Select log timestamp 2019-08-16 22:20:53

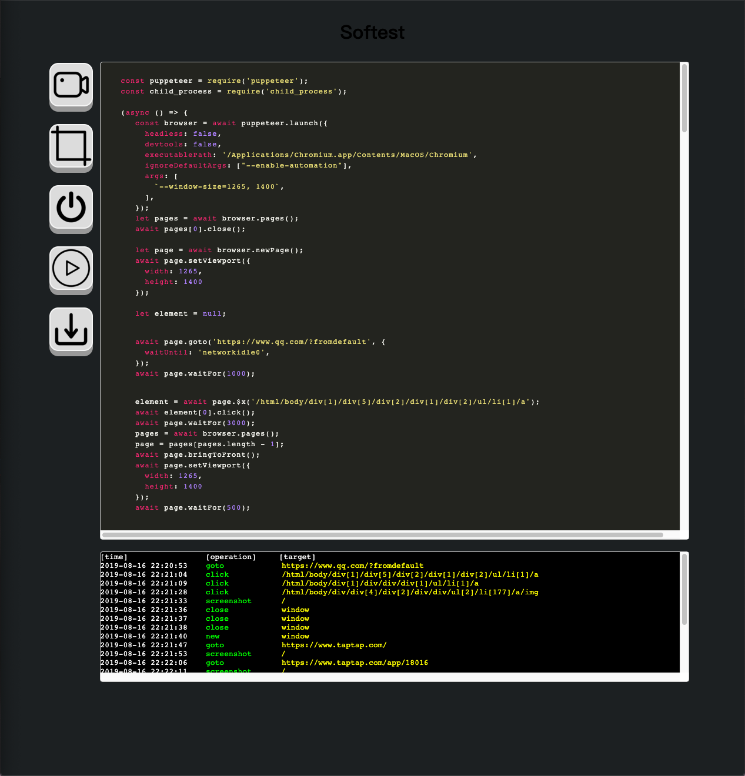(x=144, y=566)
